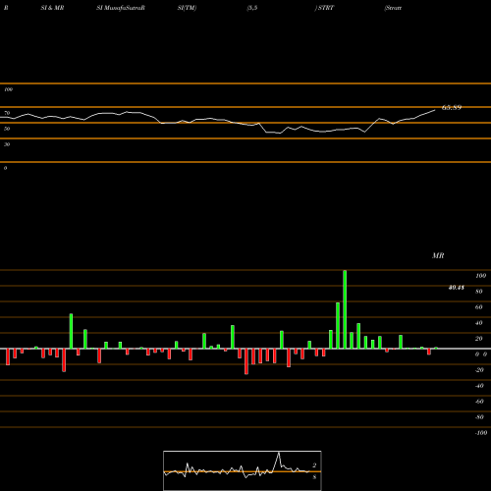
Task: Click the STRT ticker text in the header
Action: click(326, 8)
